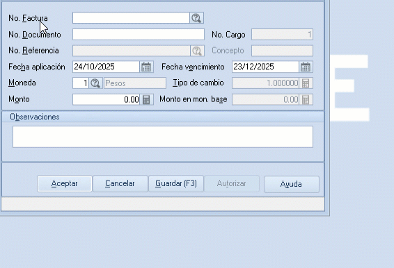Click the No. Documento label

[34, 35]
